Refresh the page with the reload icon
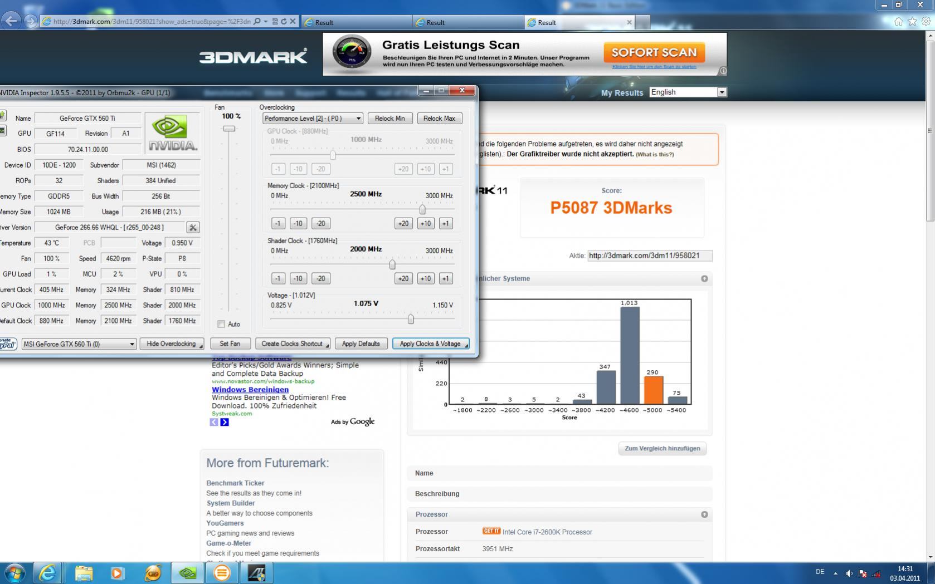The image size is (935, 584). click(x=284, y=21)
